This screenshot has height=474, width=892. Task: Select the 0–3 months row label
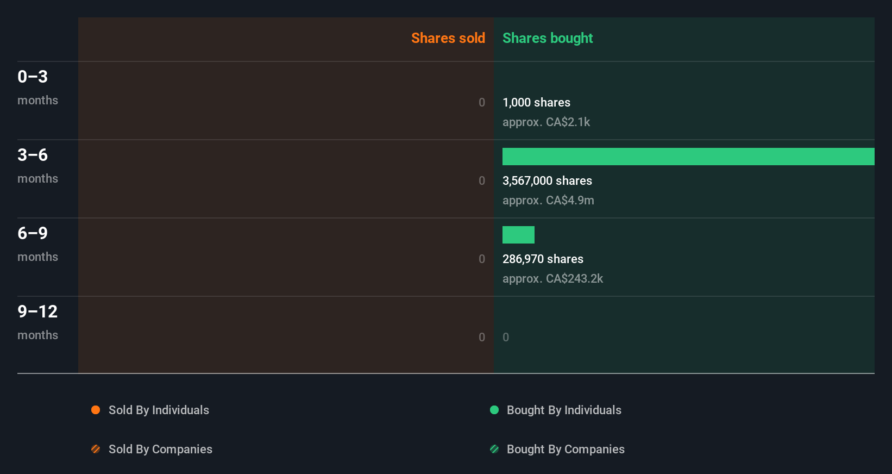click(37, 88)
